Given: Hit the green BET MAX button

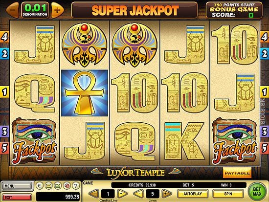Looking at the screenshot, I should point(257,192).
